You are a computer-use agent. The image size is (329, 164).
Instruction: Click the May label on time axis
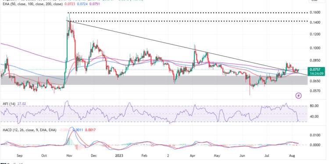click(217, 156)
